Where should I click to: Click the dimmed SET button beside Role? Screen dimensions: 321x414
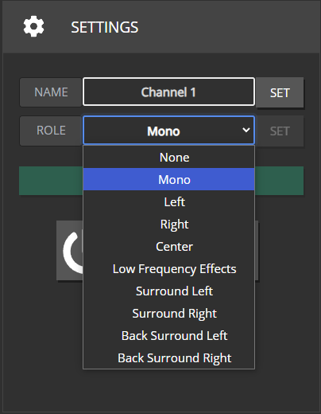click(x=280, y=131)
